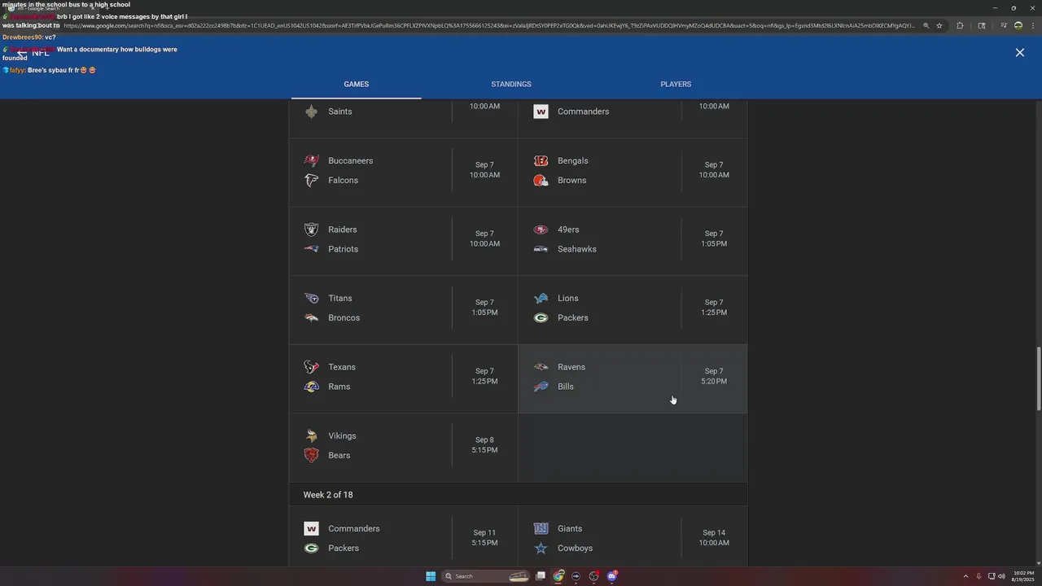This screenshot has width=1042, height=586.
Task: Click the Vikings team logo
Action: point(311,435)
